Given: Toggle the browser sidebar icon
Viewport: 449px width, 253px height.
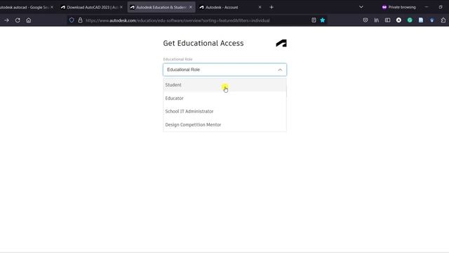Looking at the screenshot, I should pos(387,20).
